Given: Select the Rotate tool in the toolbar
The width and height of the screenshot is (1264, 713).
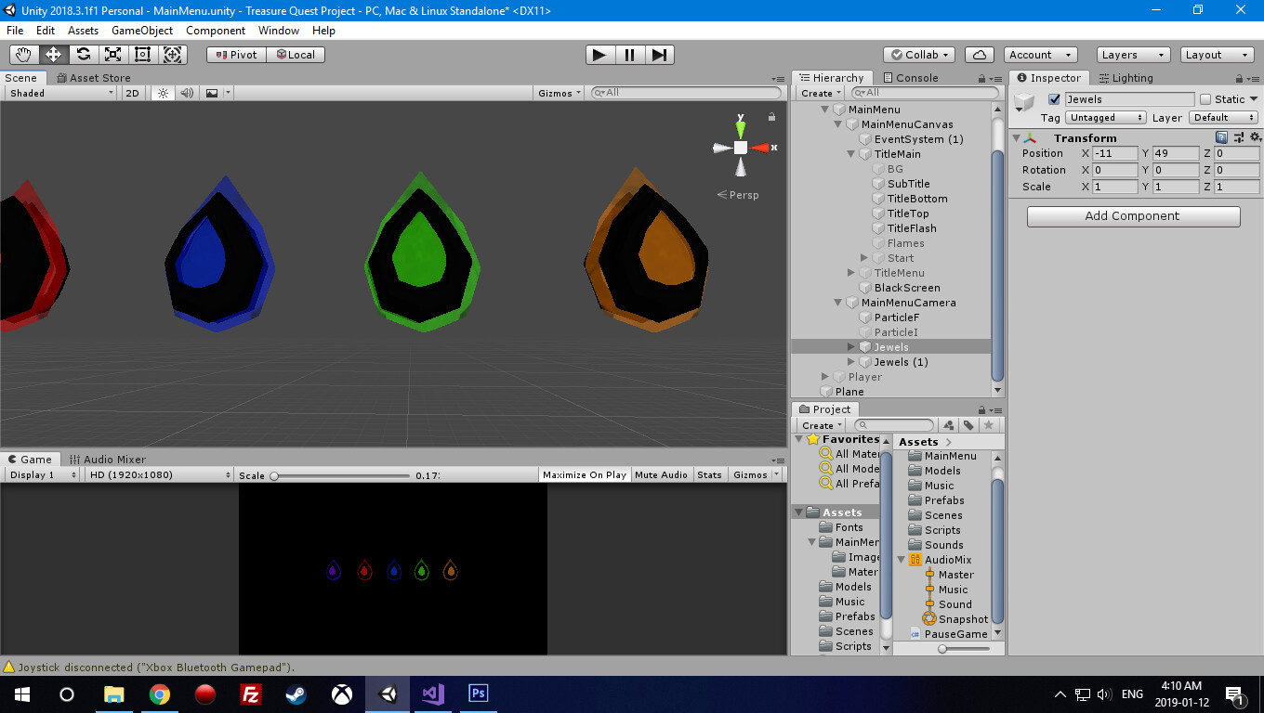Looking at the screenshot, I should [x=84, y=55].
